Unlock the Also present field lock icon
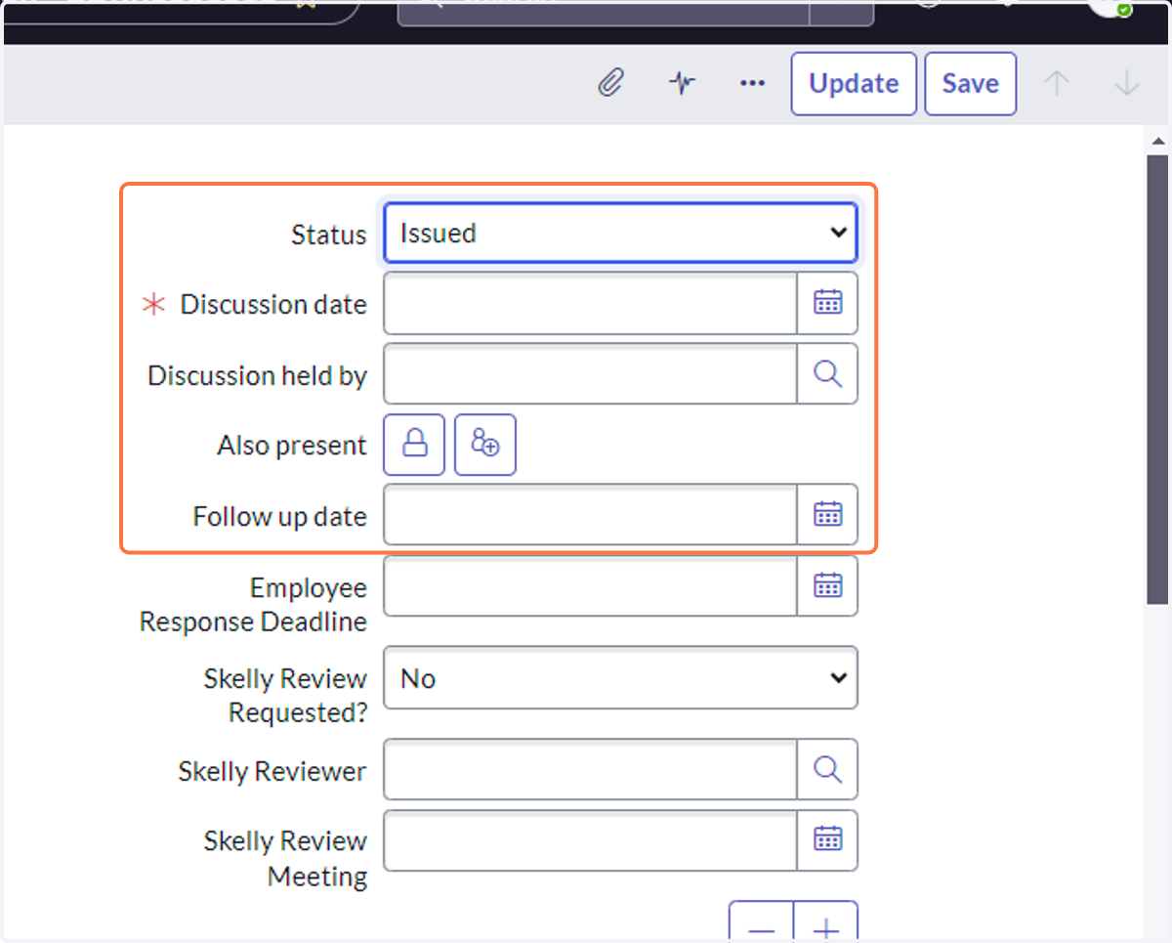This screenshot has width=1172, height=943. click(415, 445)
